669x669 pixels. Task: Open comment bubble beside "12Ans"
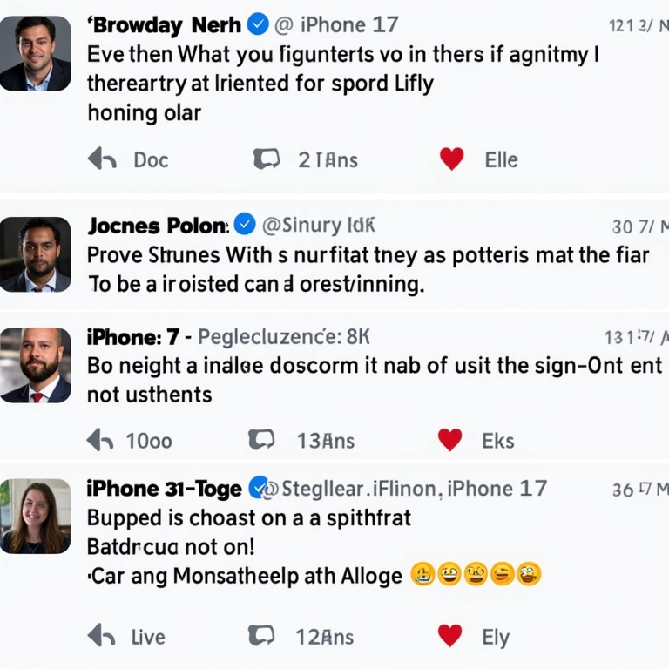pyautogui.click(x=263, y=636)
